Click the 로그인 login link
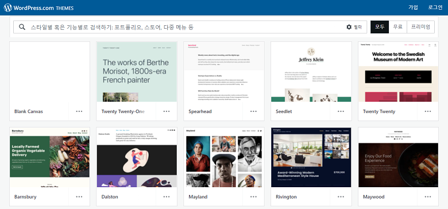448x209 pixels. click(435, 7)
